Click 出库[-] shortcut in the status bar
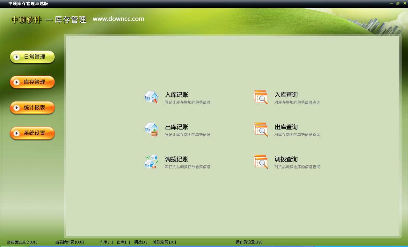Image resolution: width=408 pixels, height=247 pixels. click(x=123, y=242)
